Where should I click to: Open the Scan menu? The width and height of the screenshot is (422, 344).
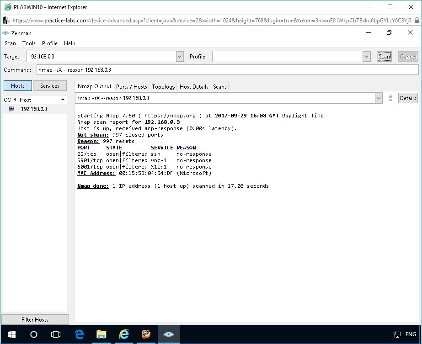pyautogui.click(x=10, y=43)
